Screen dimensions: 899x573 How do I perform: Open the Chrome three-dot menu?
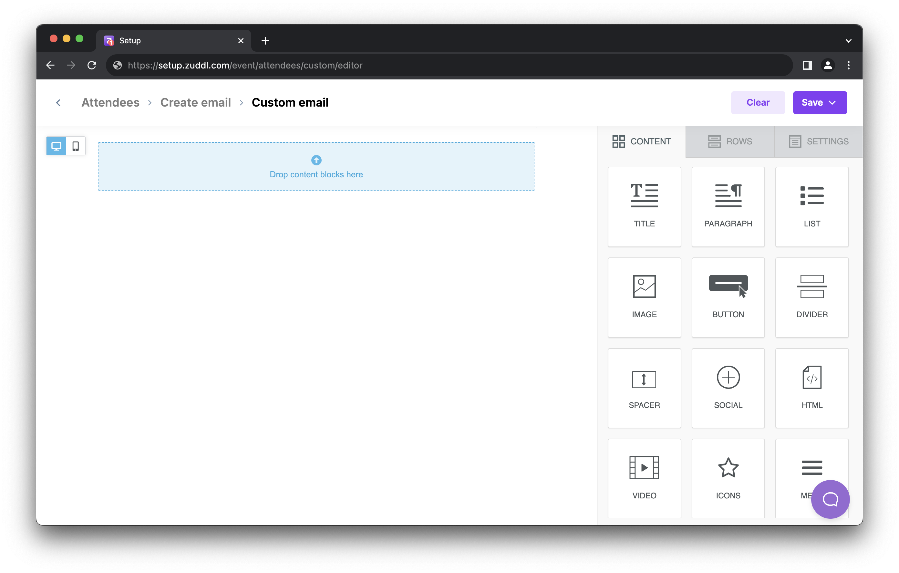(848, 65)
